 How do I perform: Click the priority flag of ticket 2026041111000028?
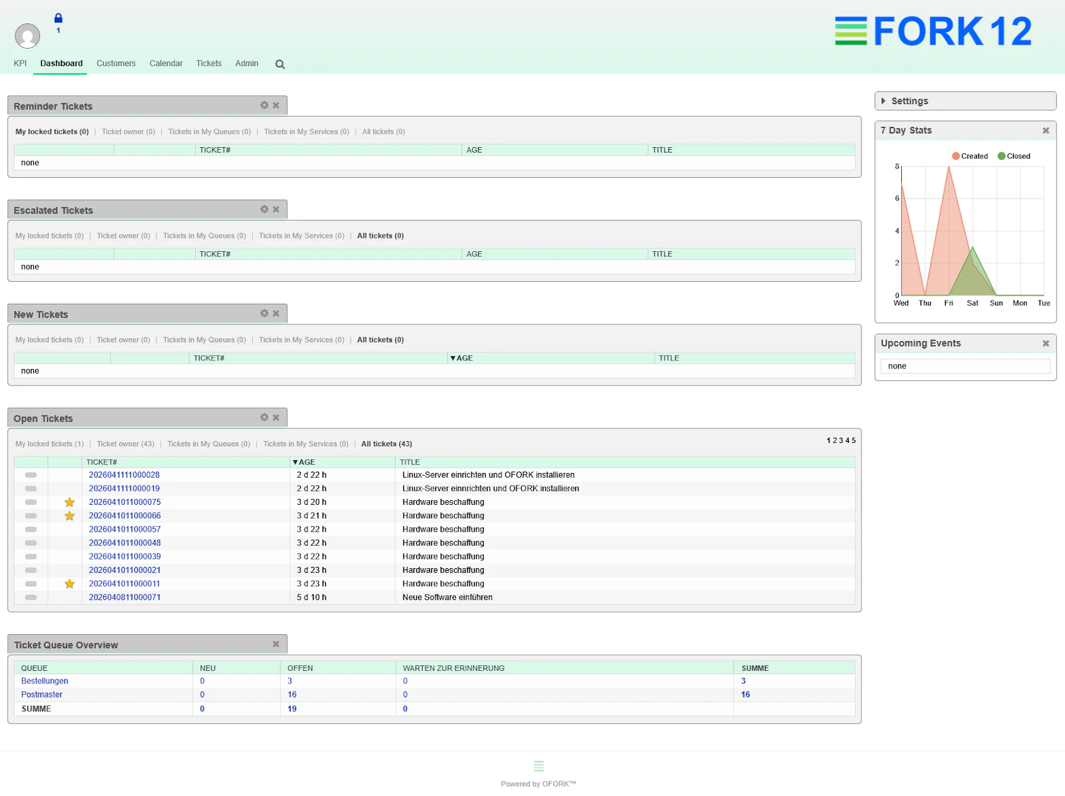pos(31,475)
